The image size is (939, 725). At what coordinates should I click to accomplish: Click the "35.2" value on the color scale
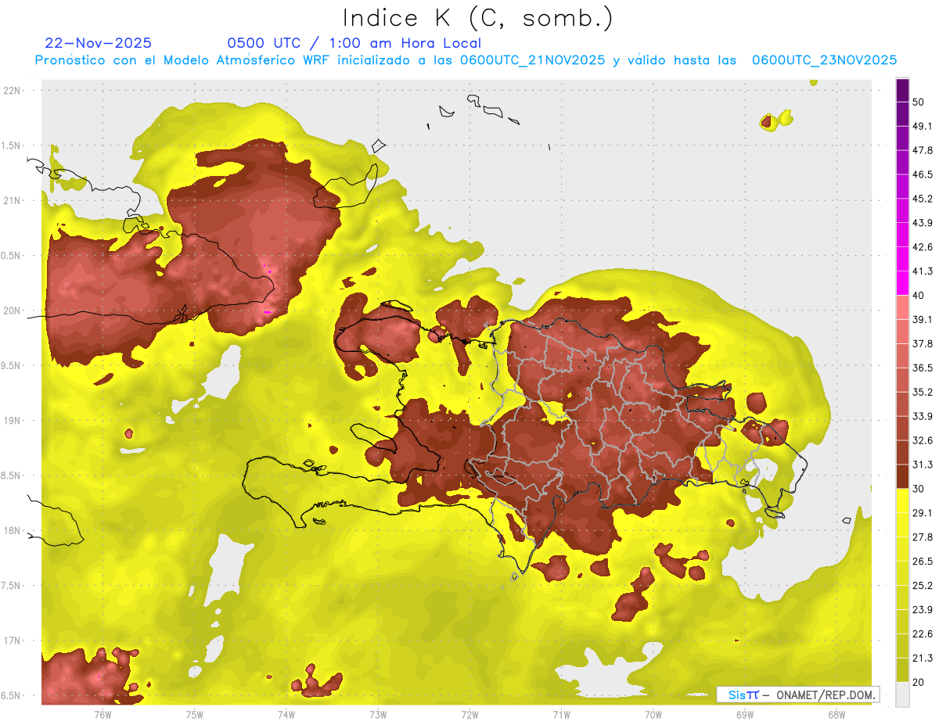pos(922,392)
